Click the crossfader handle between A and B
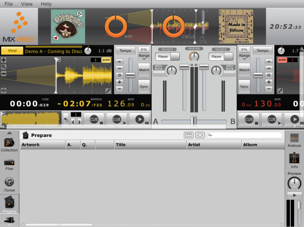This screenshot has height=227, width=304. pos(194,121)
